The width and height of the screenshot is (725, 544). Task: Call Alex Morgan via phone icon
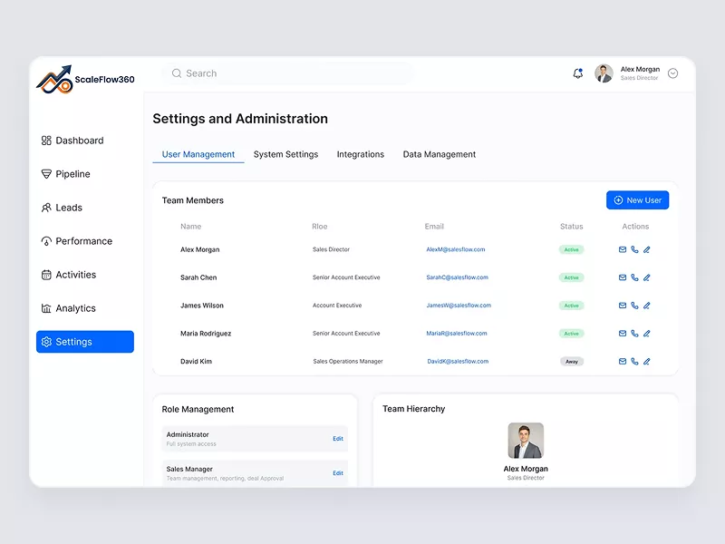coord(634,249)
